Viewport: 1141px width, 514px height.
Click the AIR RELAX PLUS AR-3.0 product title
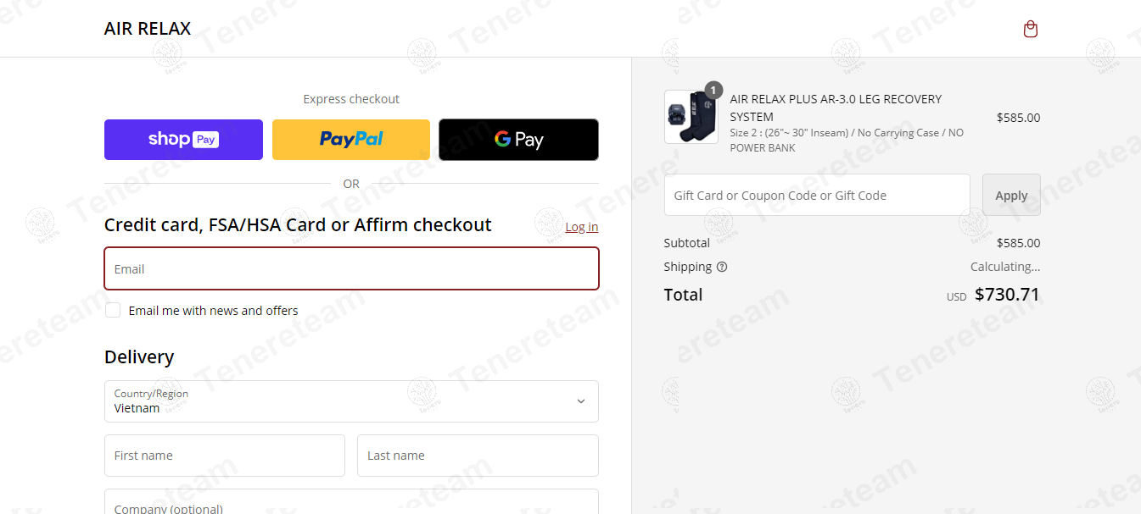(836, 108)
